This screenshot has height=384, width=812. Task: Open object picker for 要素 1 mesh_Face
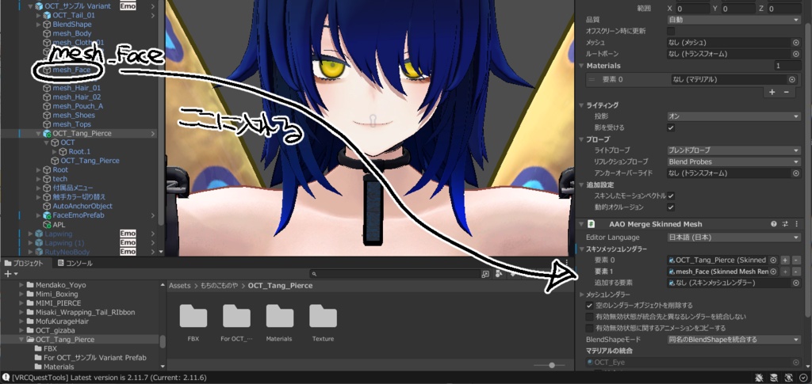coord(773,272)
